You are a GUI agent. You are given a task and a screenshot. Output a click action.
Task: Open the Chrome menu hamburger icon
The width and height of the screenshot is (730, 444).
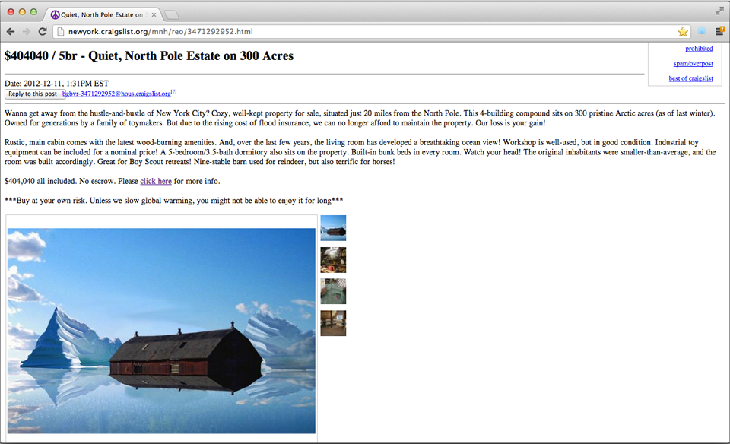pos(720,31)
